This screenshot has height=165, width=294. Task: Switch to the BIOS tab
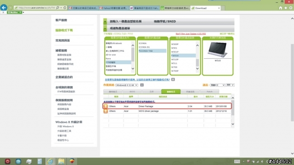pyautogui.click(x=132, y=92)
